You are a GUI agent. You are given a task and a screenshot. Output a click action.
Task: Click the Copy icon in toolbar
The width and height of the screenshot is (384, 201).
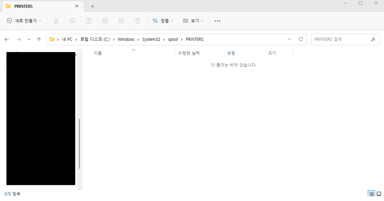[x=72, y=21]
